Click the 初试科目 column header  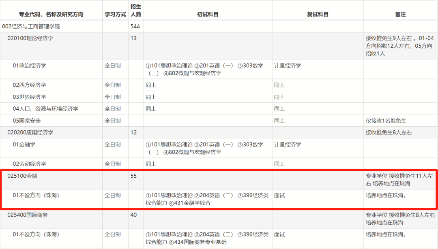[208, 15]
